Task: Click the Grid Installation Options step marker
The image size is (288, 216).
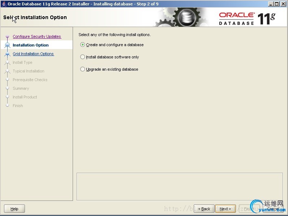Action: [7, 54]
